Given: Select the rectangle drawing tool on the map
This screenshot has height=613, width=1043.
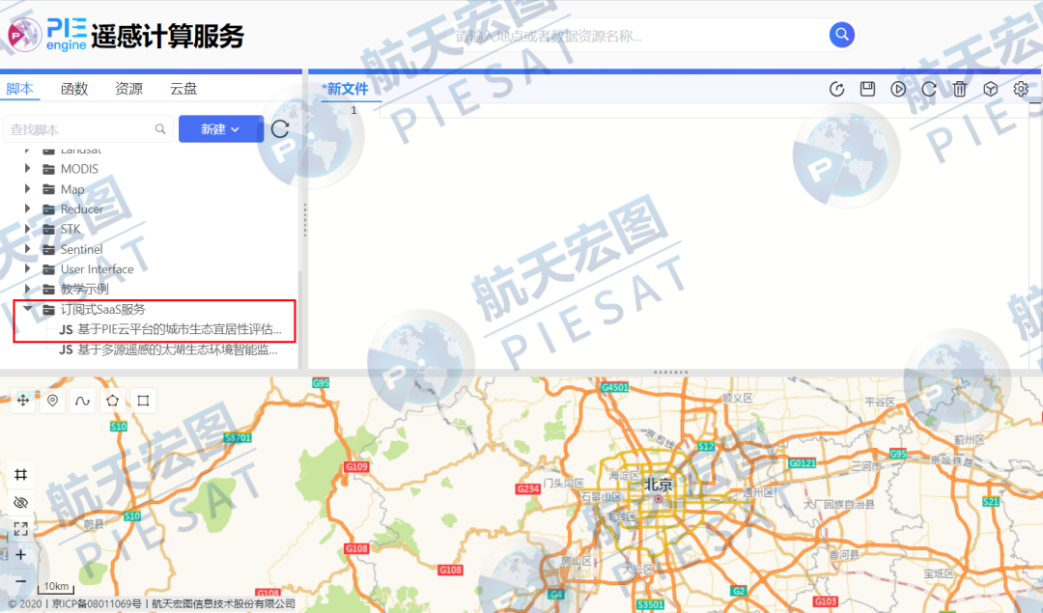Looking at the screenshot, I should (142, 400).
